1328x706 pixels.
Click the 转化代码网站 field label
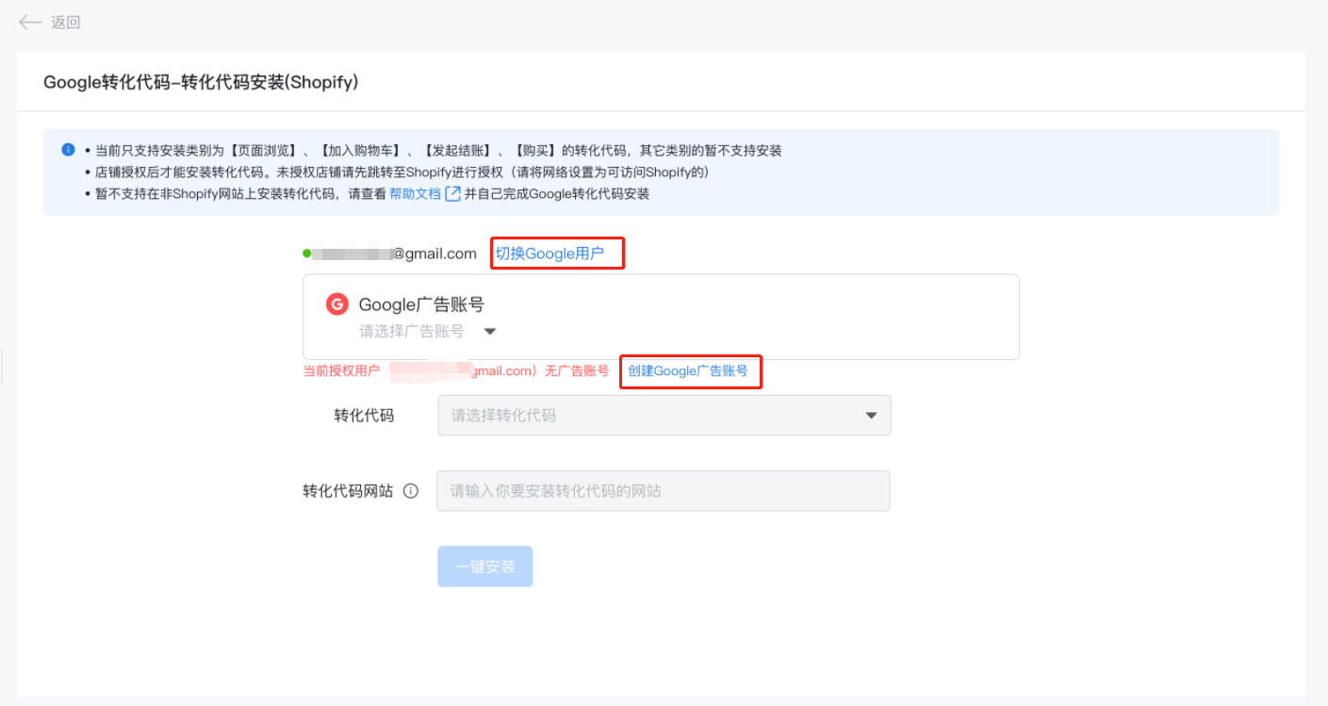click(x=348, y=491)
